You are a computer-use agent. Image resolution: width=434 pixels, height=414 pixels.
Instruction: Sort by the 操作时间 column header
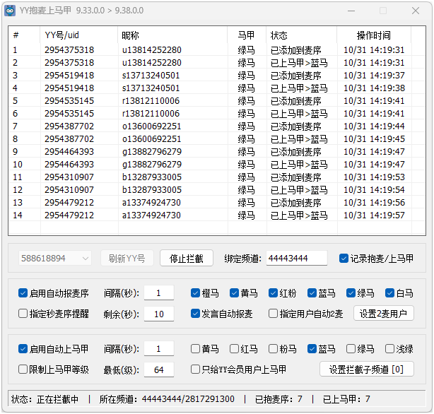point(374,35)
